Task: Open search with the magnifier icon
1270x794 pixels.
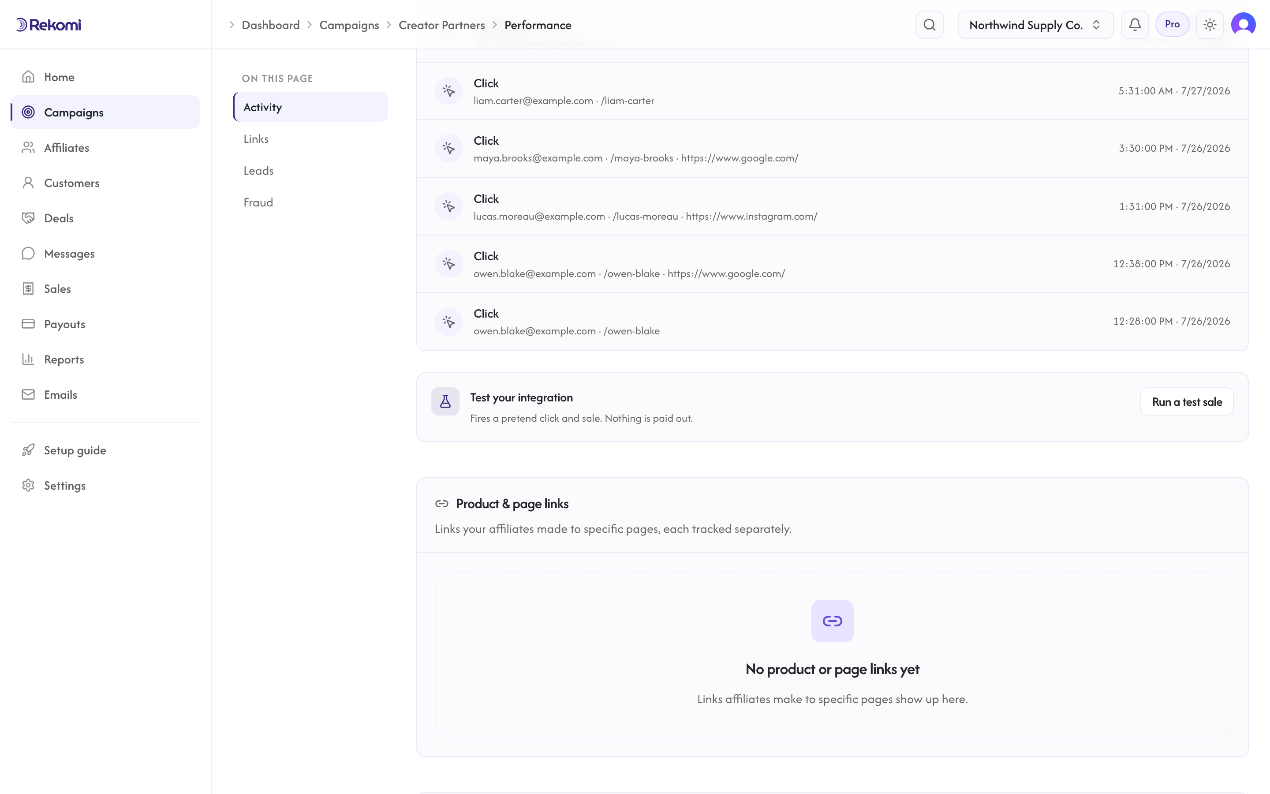Action: click(x=930, y=25)
